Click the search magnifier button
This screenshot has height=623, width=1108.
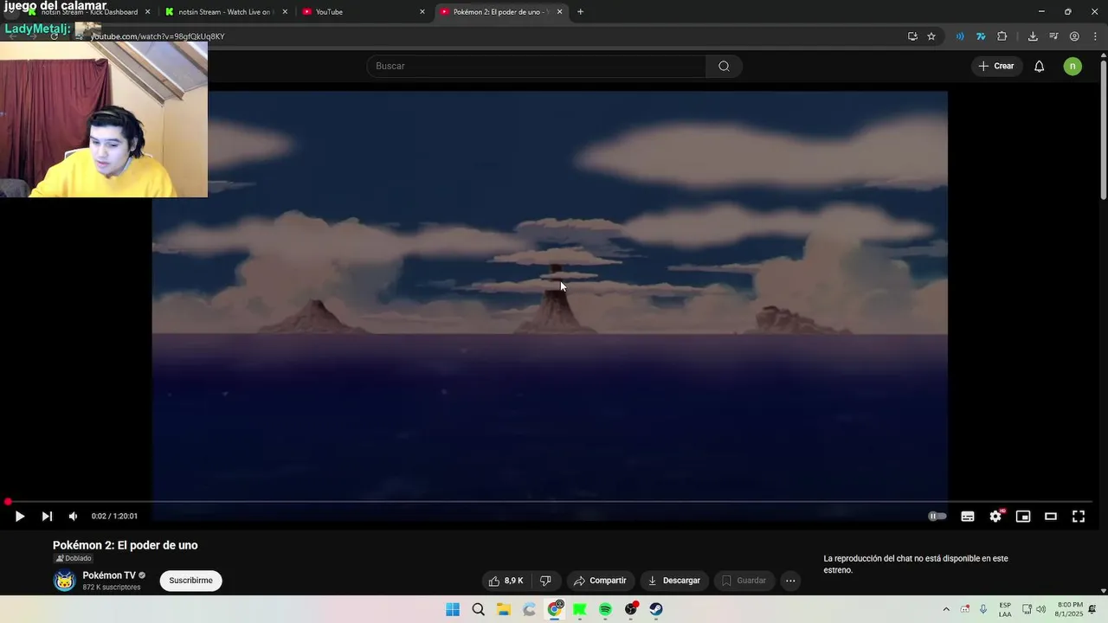coord(724,67)
